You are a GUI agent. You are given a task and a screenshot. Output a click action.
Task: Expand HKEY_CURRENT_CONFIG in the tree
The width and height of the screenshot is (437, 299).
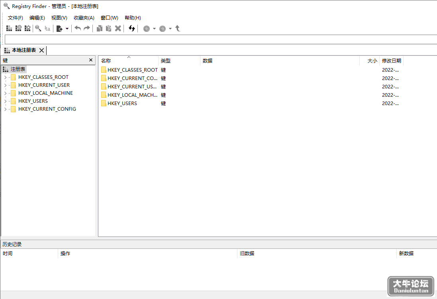[5, 109]
